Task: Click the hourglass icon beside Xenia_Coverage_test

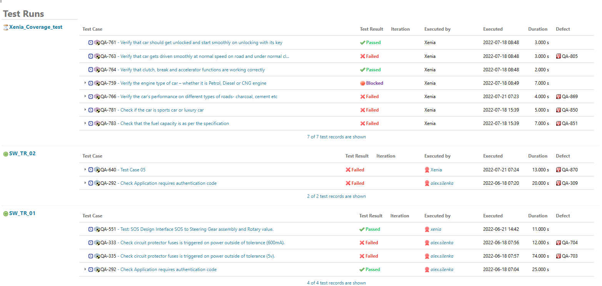Action: 5,28
